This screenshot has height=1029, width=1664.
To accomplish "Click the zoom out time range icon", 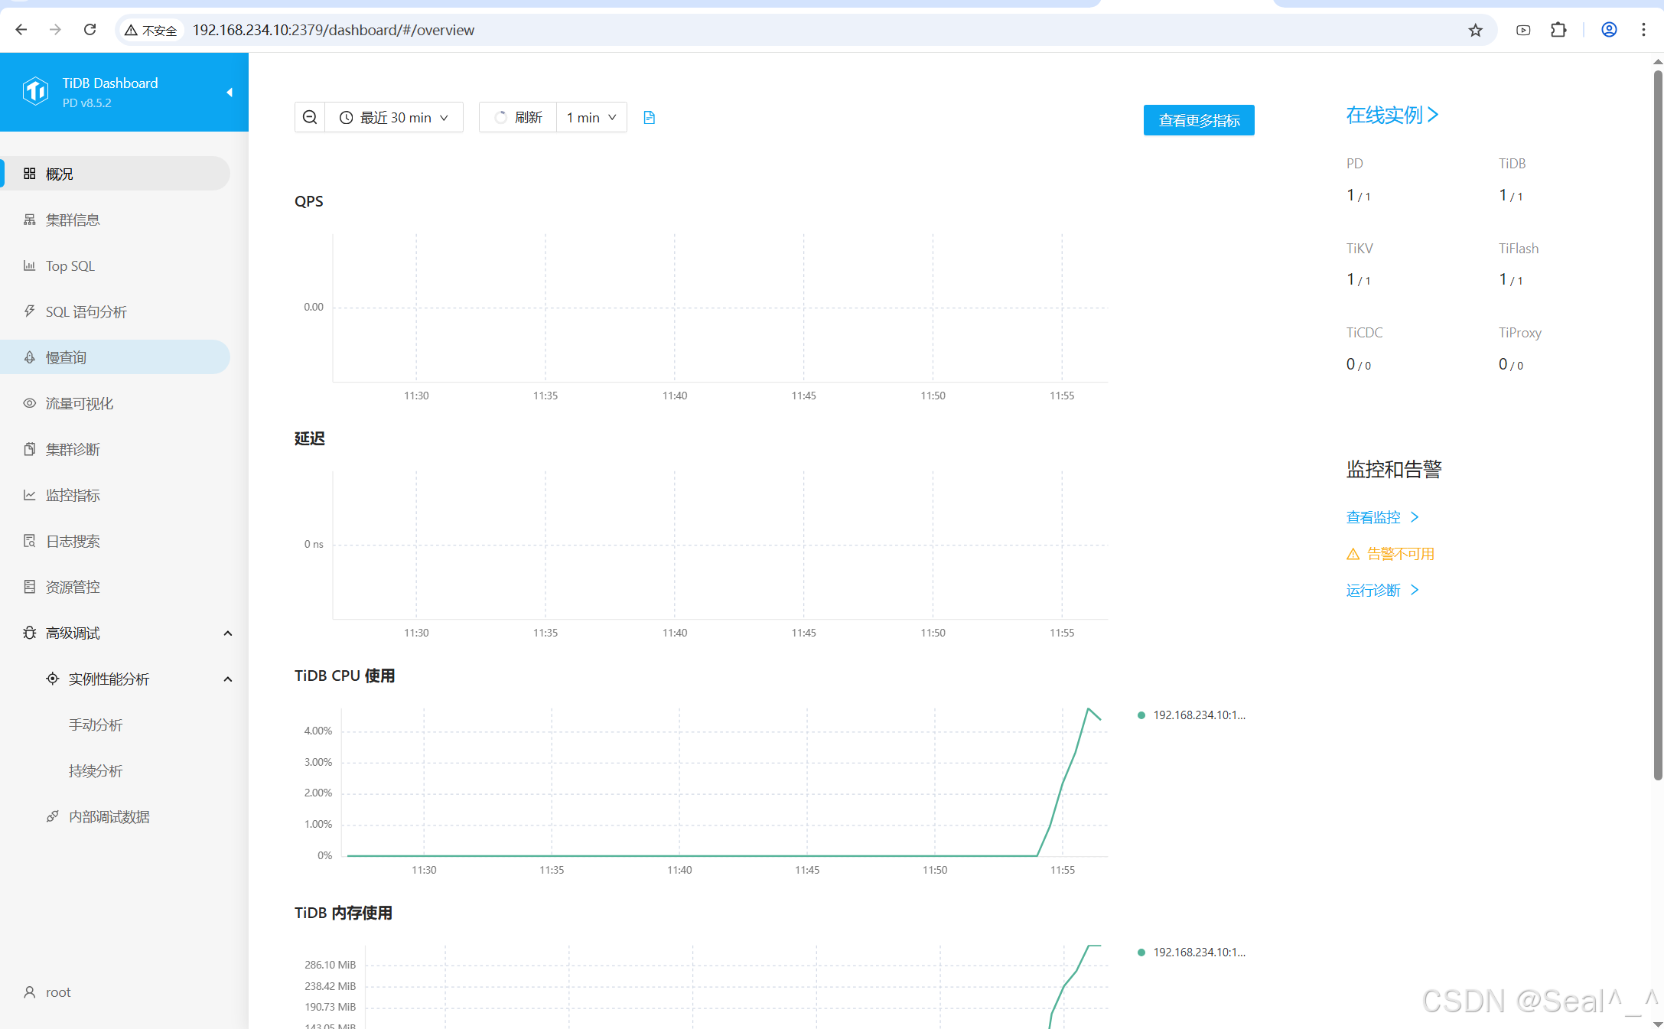I will pyautogui.click(x=310, y=117).
